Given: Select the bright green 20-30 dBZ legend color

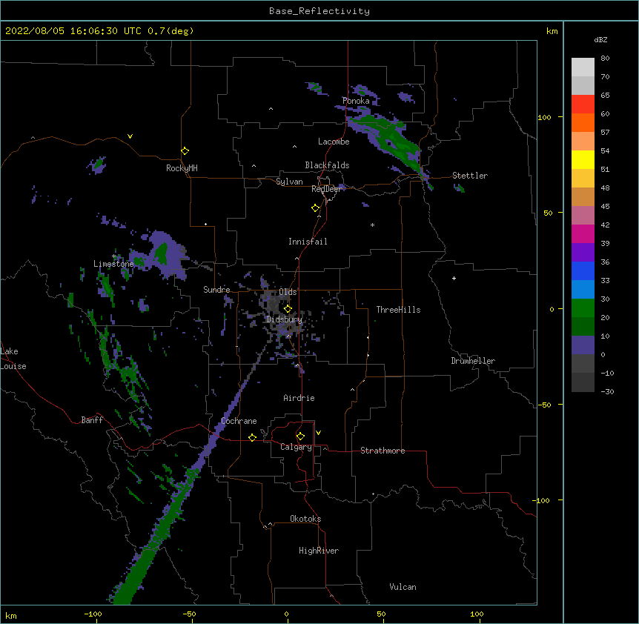Looking at the screenshot, I should 583,308.
